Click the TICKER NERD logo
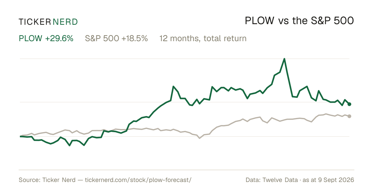 pos(48,22)
